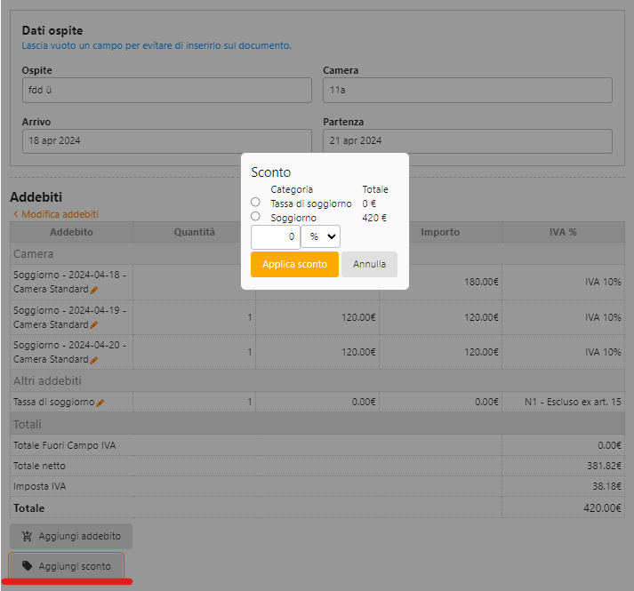The height and width of the screenshot is (591, 634).
Task: Click the Importo column header
Action: pos(440,232)
